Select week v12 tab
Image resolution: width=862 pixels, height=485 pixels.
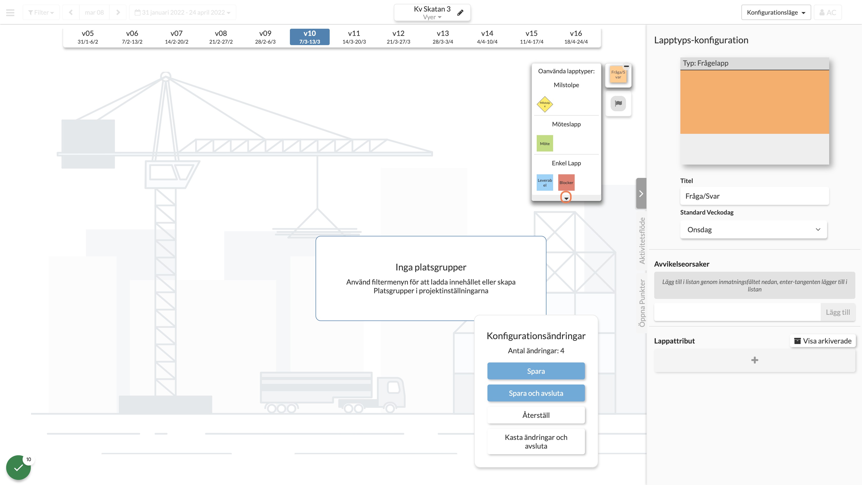click(x=398, y=37)
